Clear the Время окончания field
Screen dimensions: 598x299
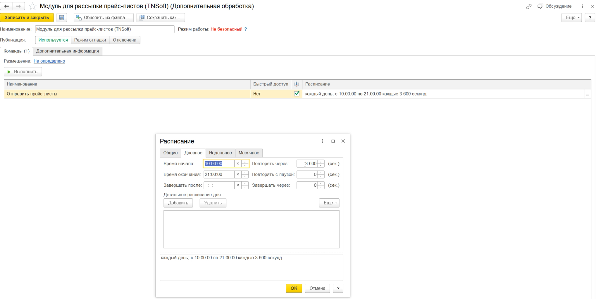click(238, 175)
